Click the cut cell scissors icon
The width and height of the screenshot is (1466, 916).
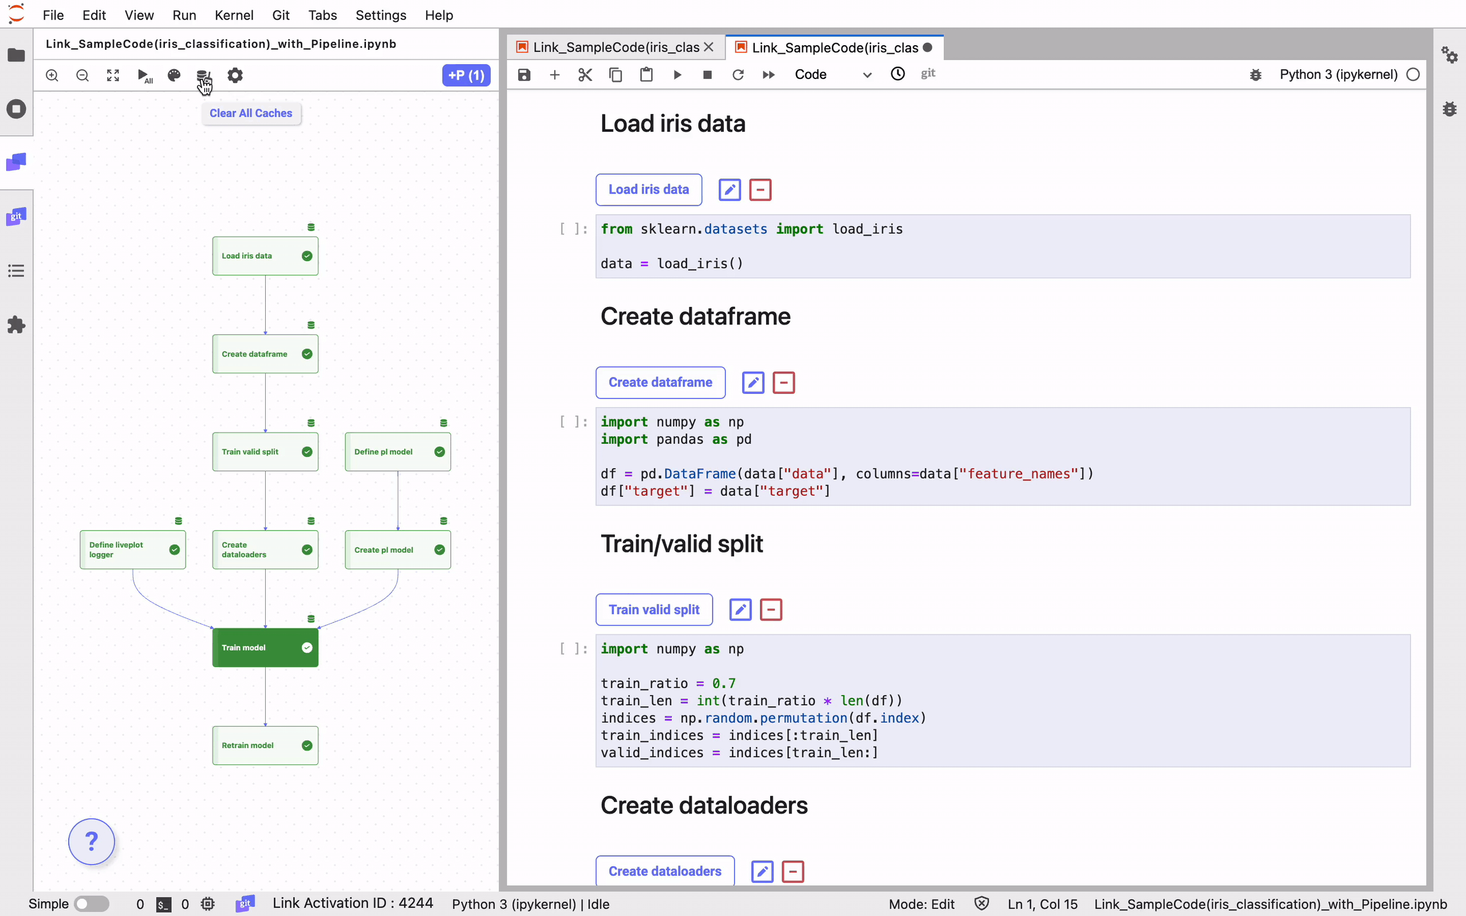(585, 74)
